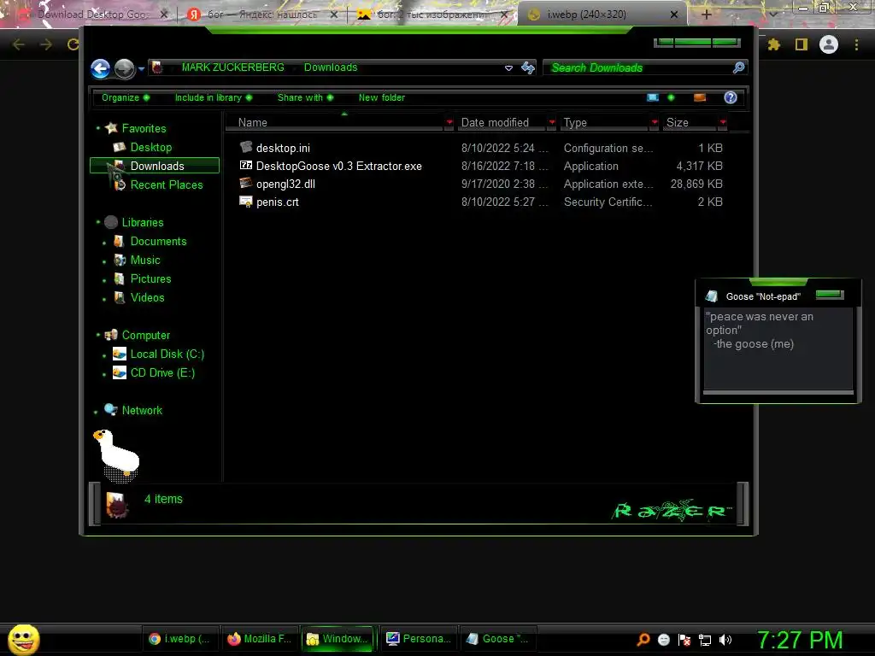Open Name column filter dropdown arrow
This screenshot has height=656, width=875.
point(449,122)
